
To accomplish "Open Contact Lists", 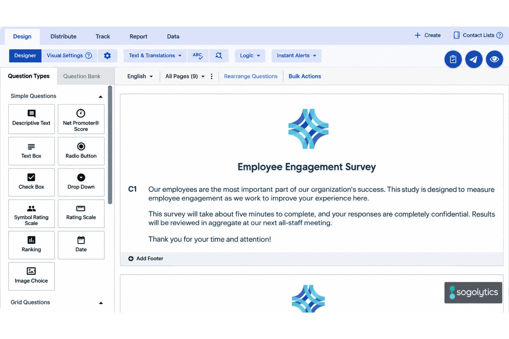I will click(474, 35).
